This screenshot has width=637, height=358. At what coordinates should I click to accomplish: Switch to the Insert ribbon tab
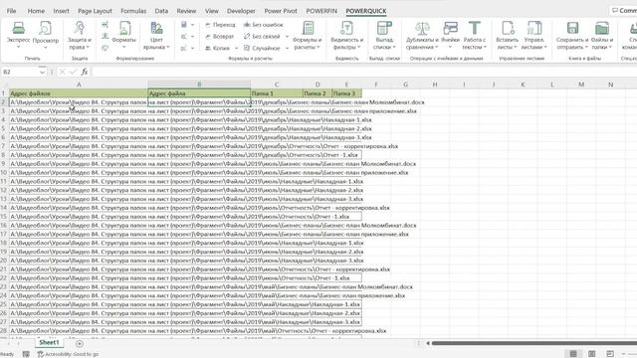[61, 11]
